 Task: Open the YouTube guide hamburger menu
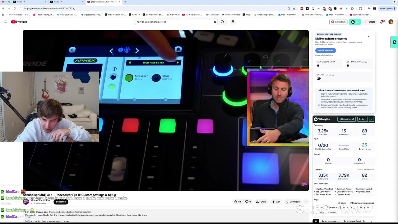click(x=6, y=22)
